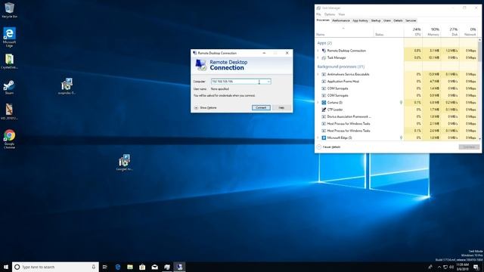Image resolution: width=484 pixels, height=272 pixels.
Task: Open File Explorer from the taskbar
Action: click(130, 267)
